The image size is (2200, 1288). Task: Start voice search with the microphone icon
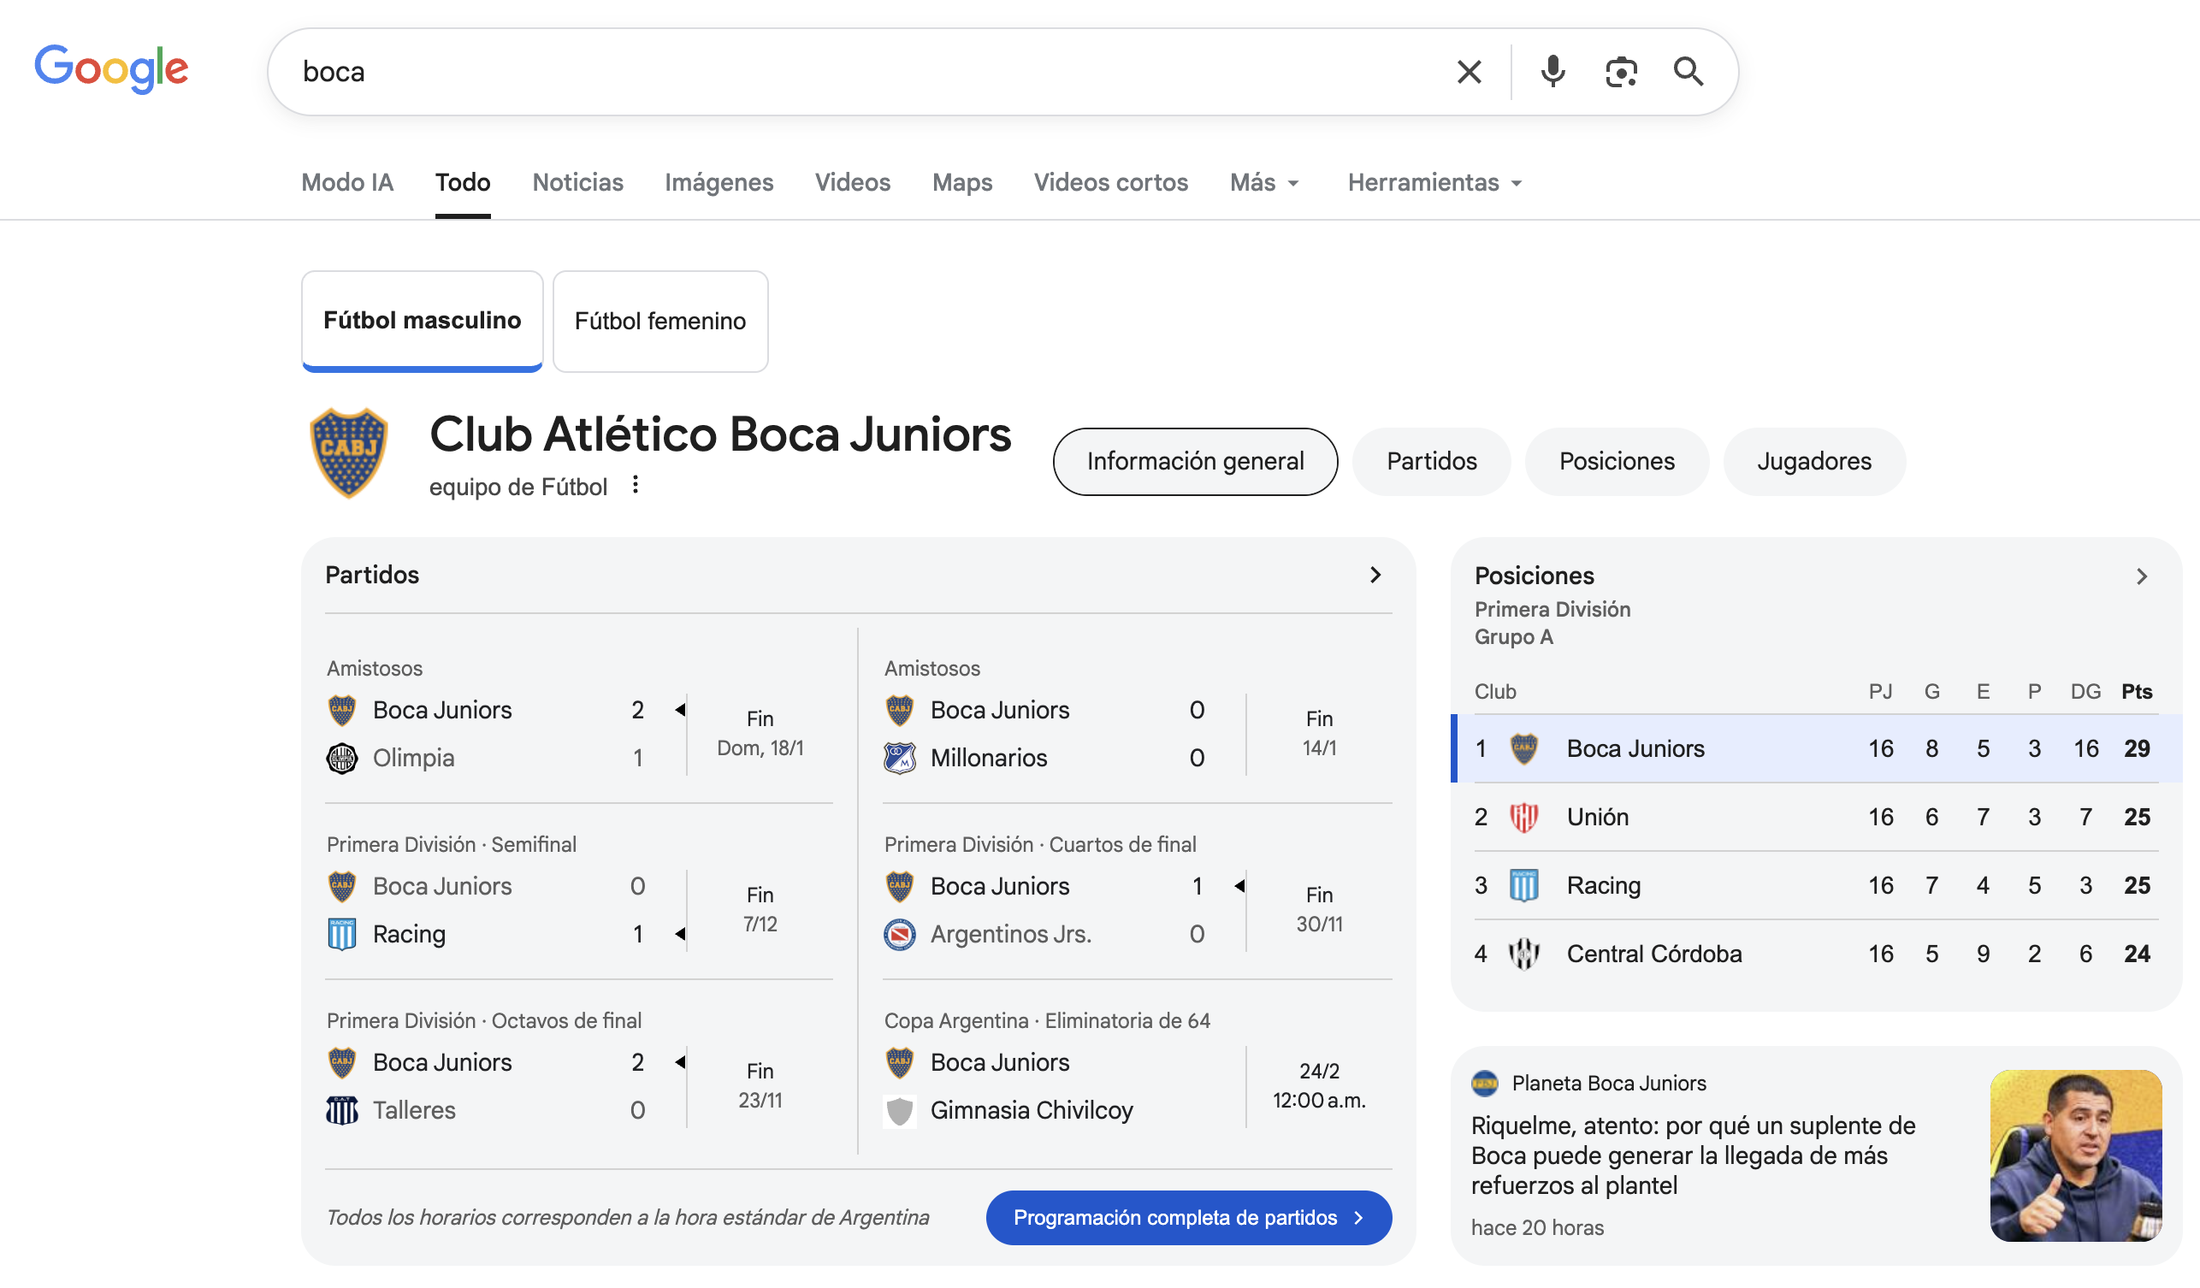point(1552,72)
